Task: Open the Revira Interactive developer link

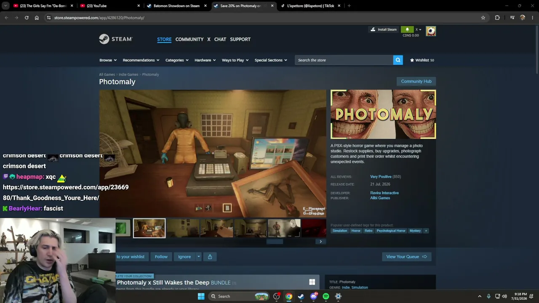Action: (384, 193)
